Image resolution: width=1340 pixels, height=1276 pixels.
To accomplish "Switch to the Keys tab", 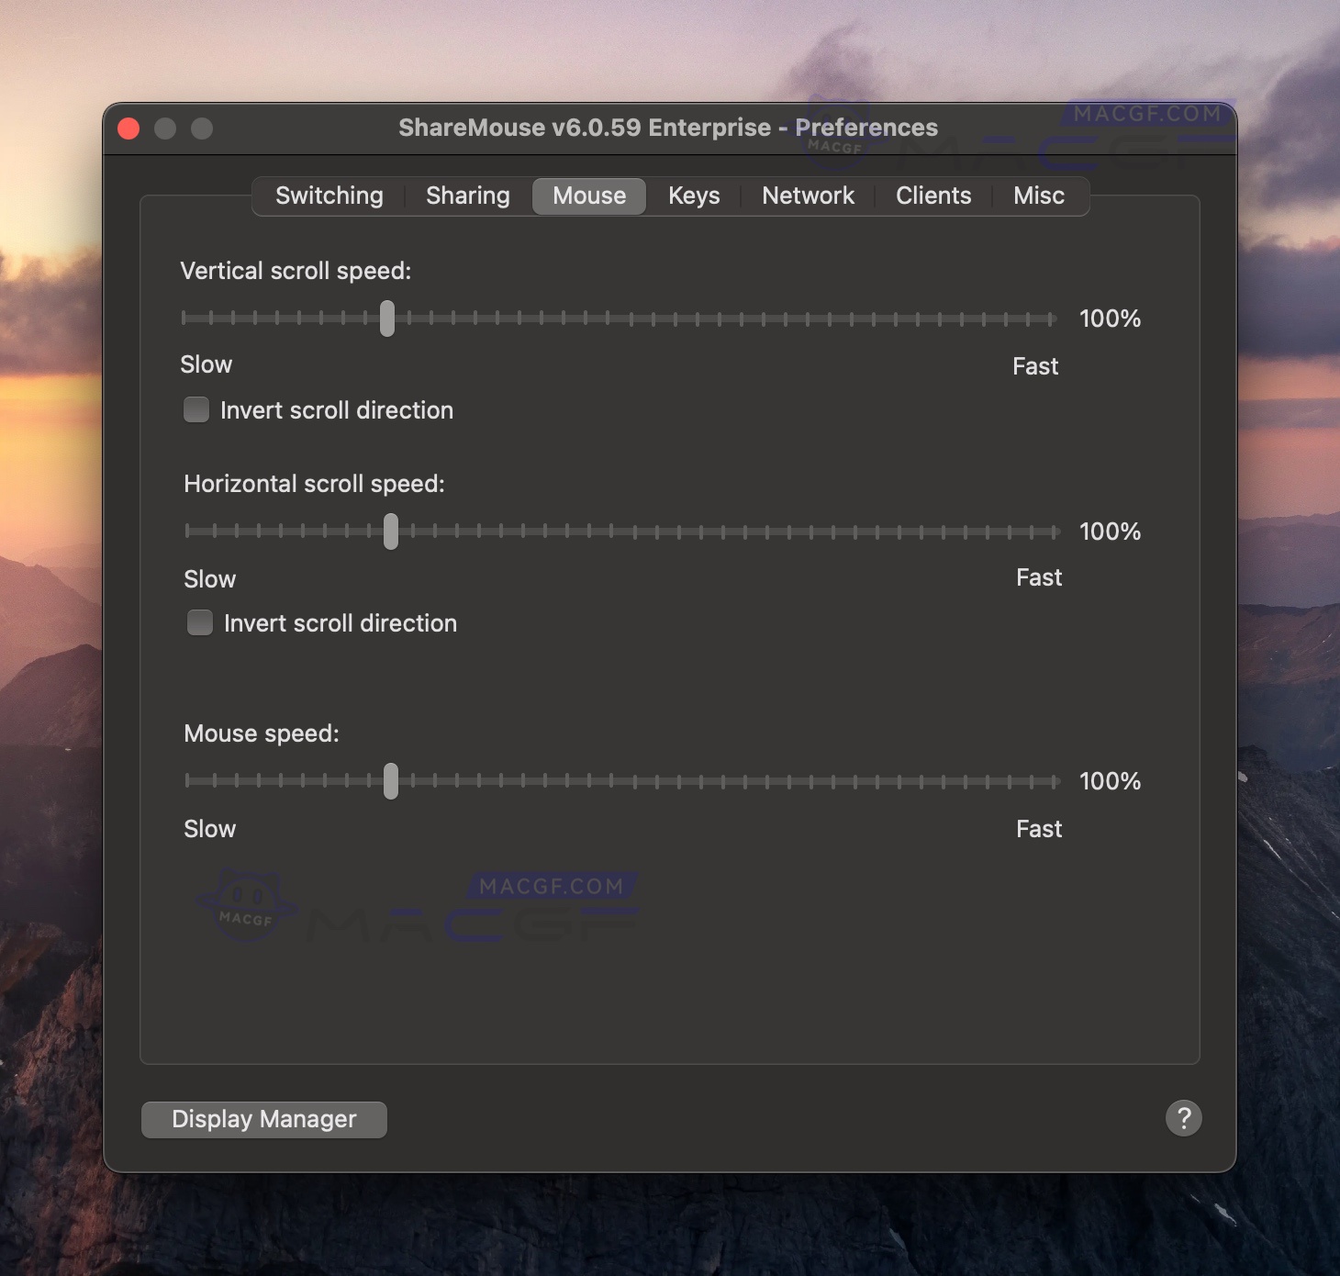I will point(693,196).
